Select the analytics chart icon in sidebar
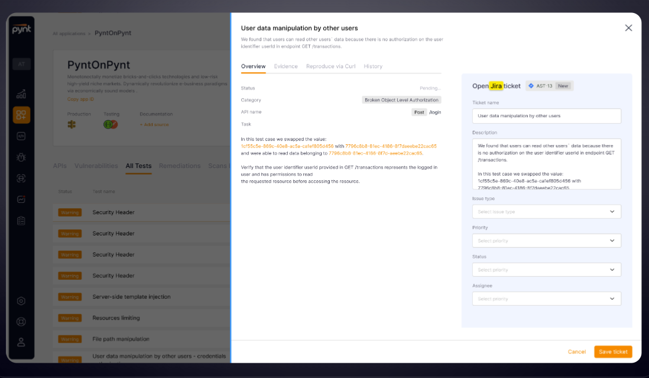The height and width of the screenshot is (378, 649). 21,94
